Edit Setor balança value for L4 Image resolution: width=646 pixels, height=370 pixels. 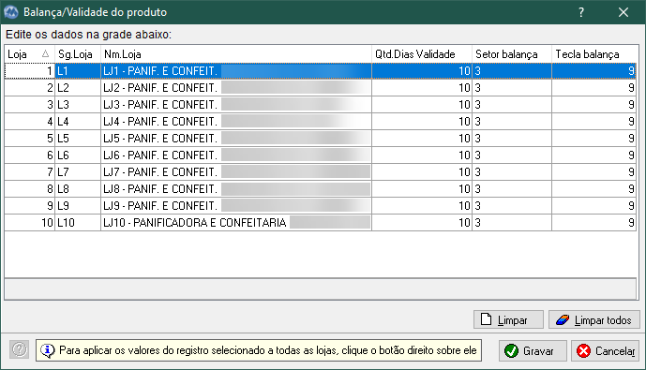pos(512,122)
